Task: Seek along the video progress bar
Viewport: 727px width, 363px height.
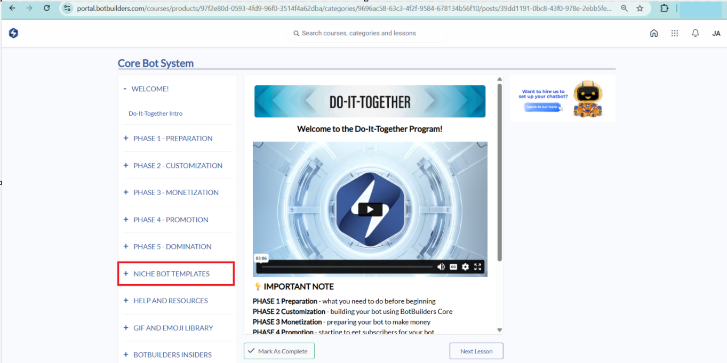Action: pyautogui.click(x=346, y=267)
